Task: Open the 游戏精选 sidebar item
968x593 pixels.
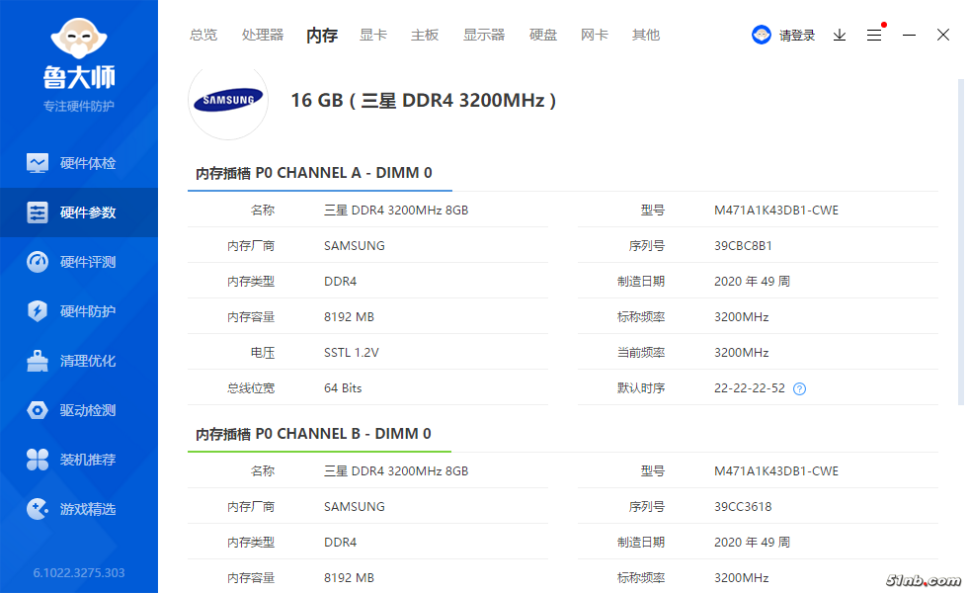Action: (x=79, y=509)
